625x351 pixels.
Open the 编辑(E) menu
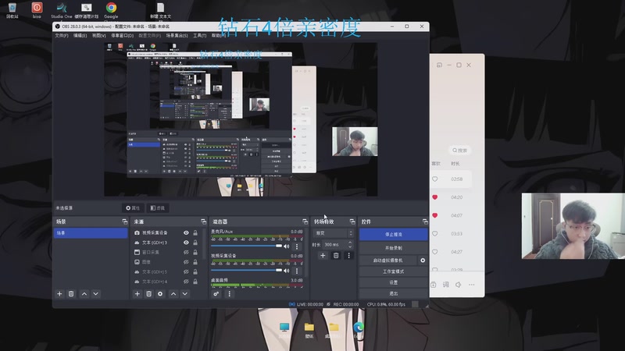80,35
